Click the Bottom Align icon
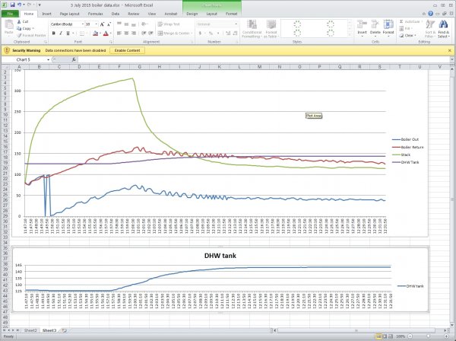The height and width of the screenshot is (341, 456). 134,24
